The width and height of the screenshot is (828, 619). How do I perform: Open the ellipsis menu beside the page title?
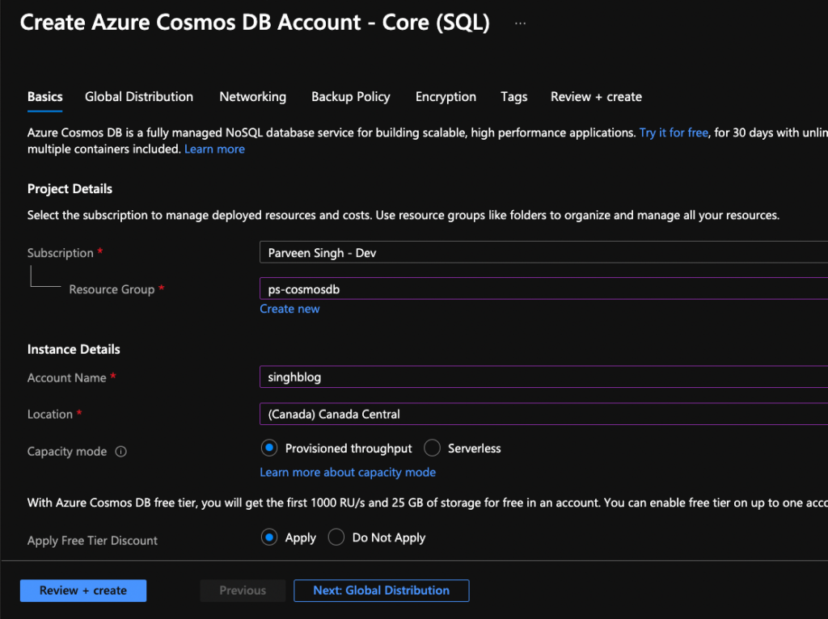click(x=520, y=23)
